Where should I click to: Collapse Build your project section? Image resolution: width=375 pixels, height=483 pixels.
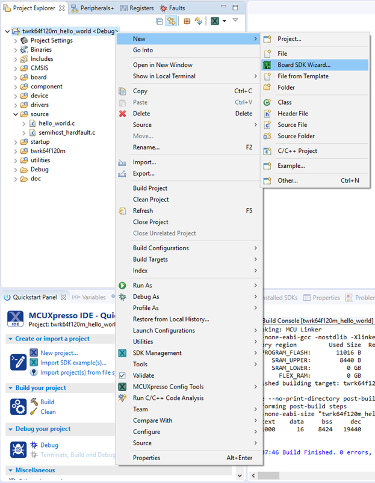[10, 388]
